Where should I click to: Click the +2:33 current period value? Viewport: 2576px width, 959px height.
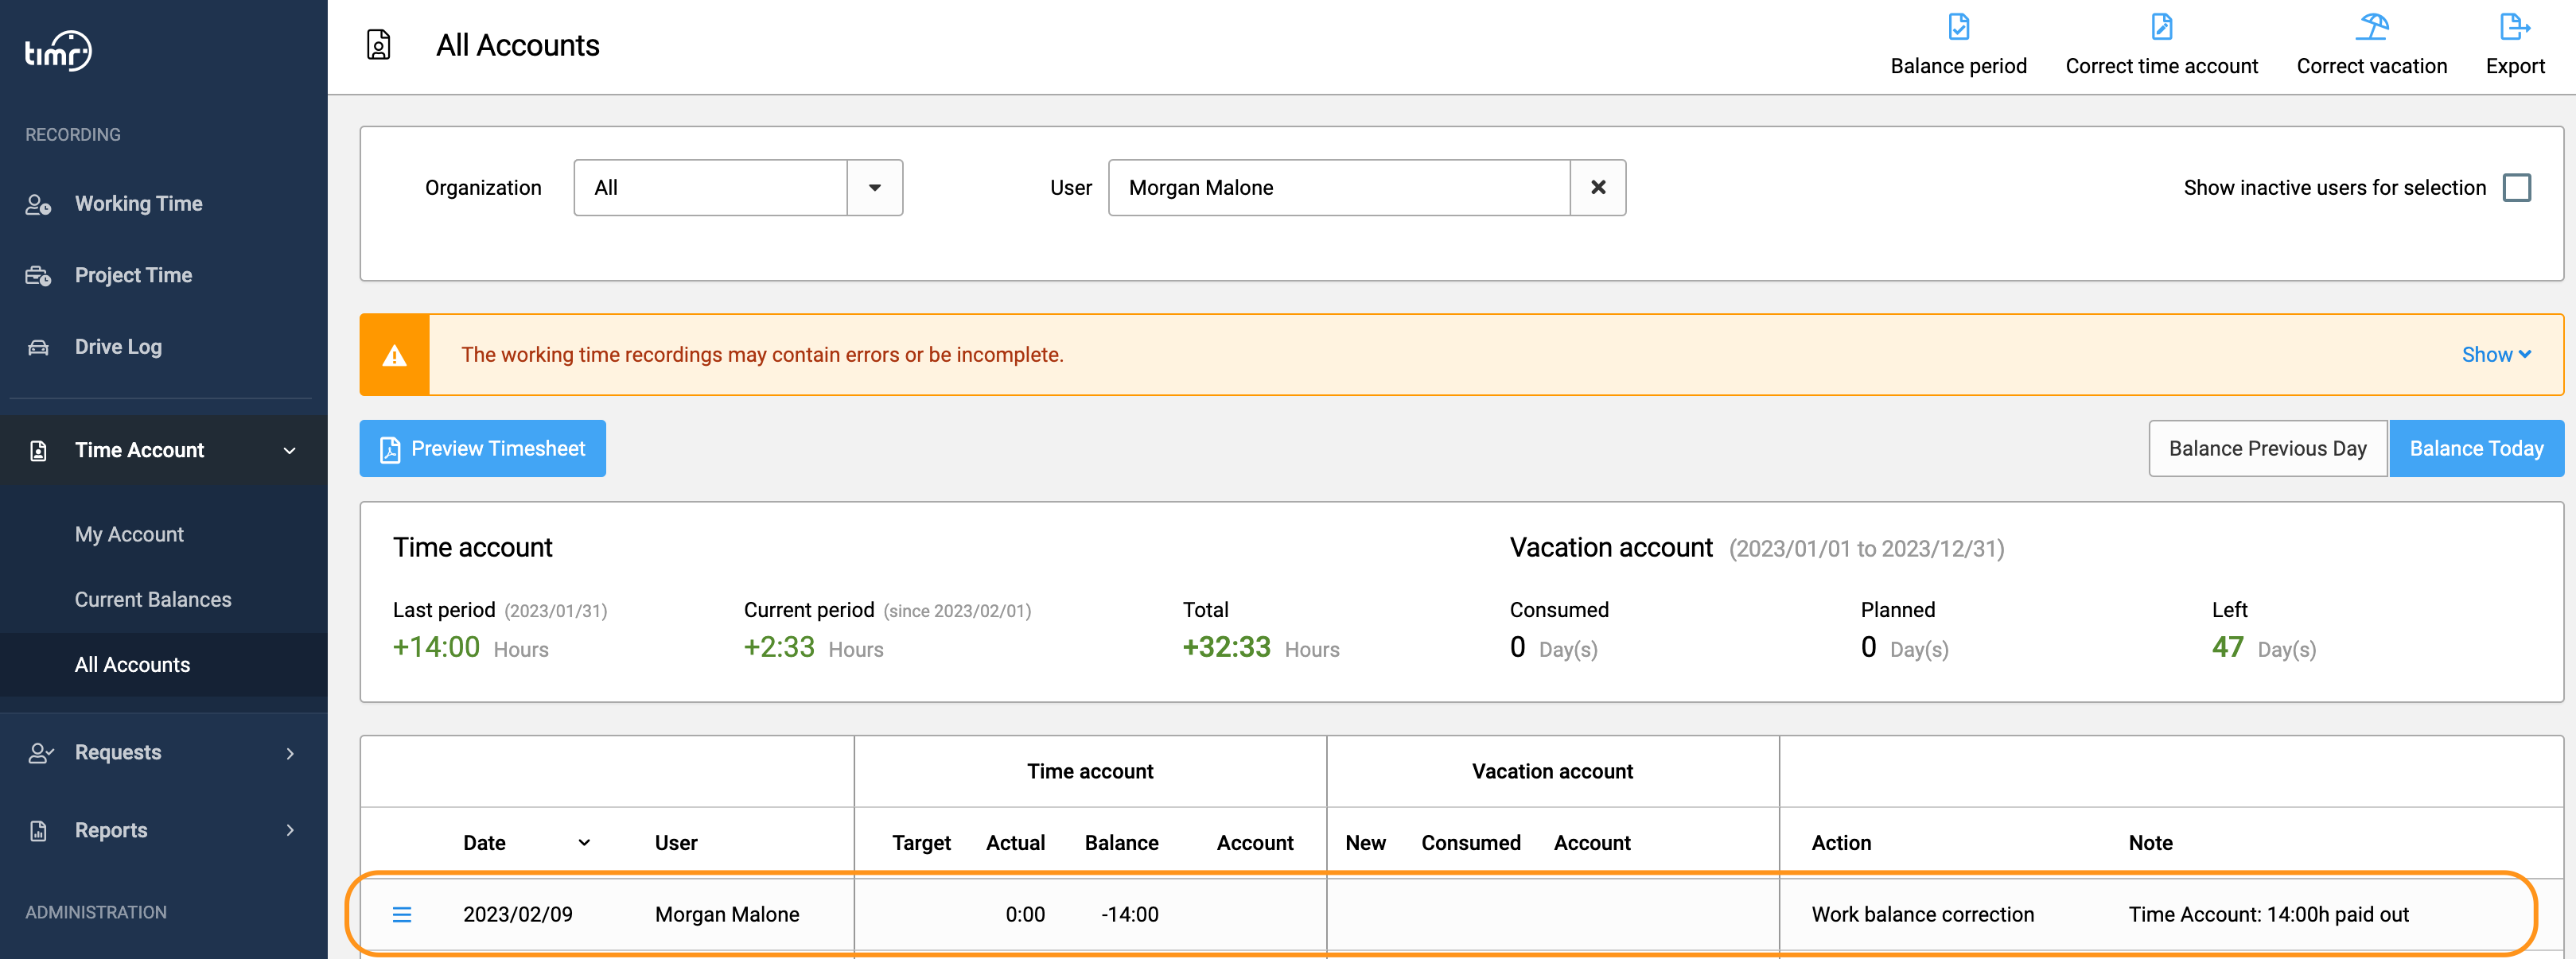(779, 648)
